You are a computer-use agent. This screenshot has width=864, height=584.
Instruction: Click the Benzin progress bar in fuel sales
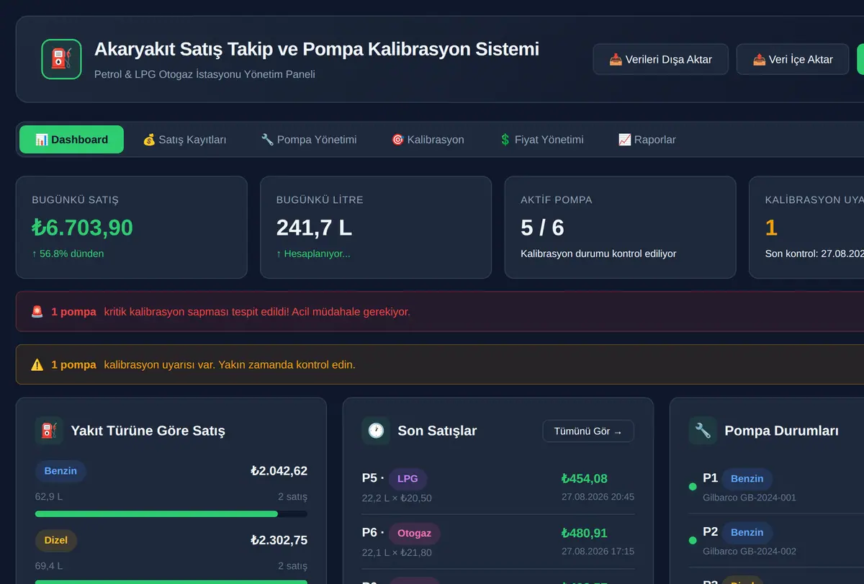(171, 514)
